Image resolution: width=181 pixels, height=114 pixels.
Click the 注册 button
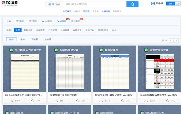tap(178, 4)
